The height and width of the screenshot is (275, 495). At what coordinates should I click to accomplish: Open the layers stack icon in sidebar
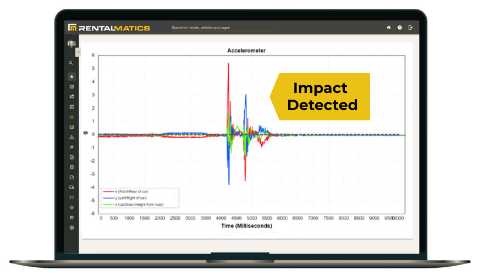(71, 207)
